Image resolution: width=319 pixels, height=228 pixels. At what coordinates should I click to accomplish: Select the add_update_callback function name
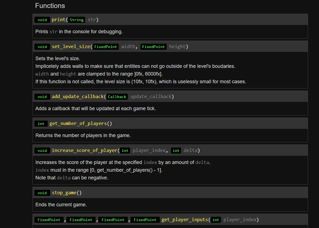click(x=77, y=97)
